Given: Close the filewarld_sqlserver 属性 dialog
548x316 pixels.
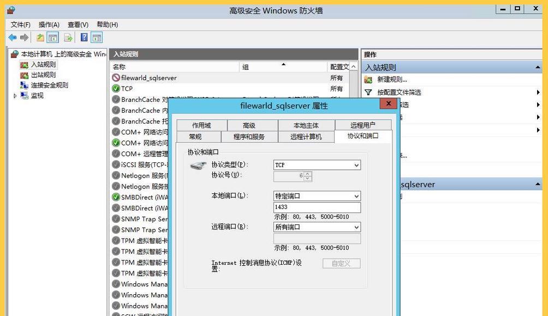Looking at the screenshot, I should (x=388, y=104).
